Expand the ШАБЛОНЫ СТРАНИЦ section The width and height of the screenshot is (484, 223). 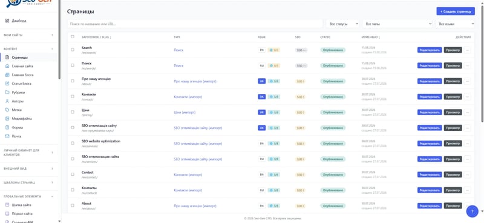tap(28, 182)
